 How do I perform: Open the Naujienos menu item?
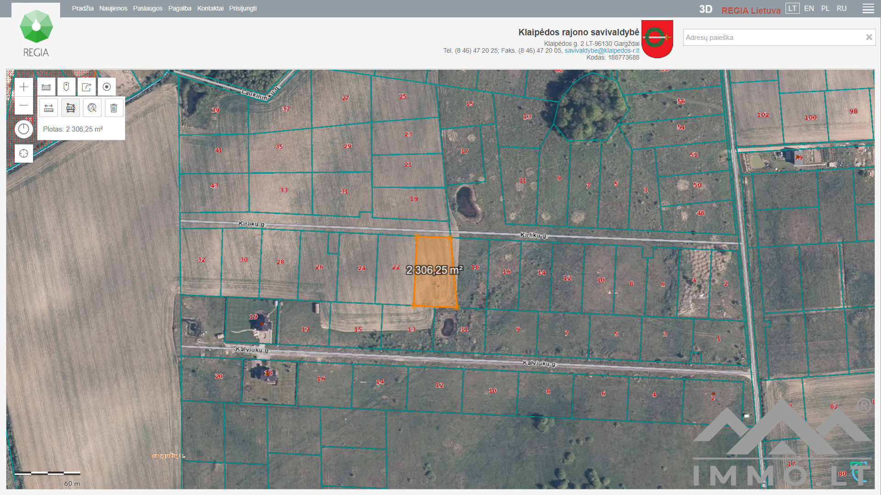113,8
